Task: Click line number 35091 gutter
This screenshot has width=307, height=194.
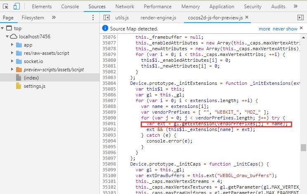Action: point(109,124)
